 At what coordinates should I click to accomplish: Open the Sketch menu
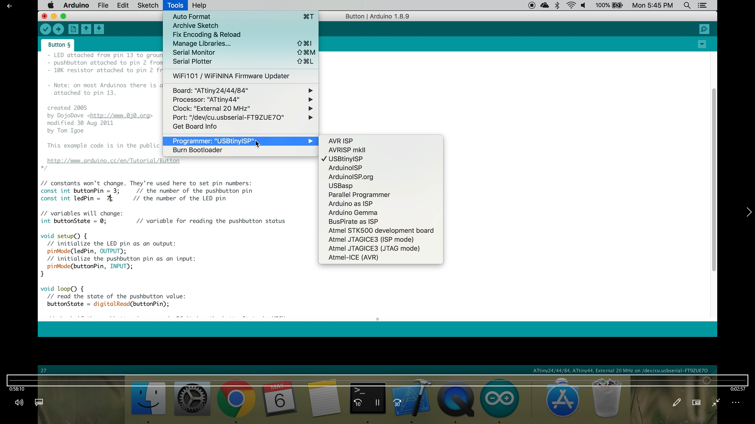[148, 5]
